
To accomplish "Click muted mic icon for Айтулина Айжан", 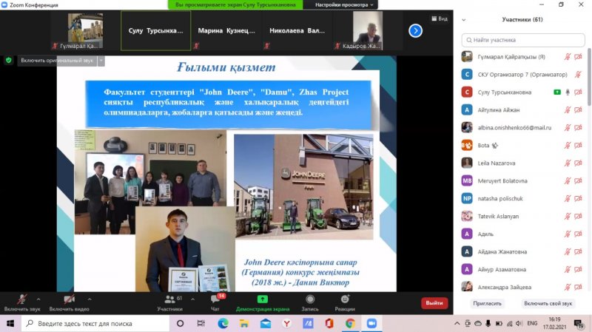I will point(568,109).
